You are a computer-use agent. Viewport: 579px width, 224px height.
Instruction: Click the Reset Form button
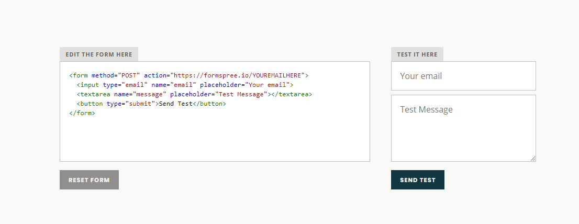(x=89, y=180)
